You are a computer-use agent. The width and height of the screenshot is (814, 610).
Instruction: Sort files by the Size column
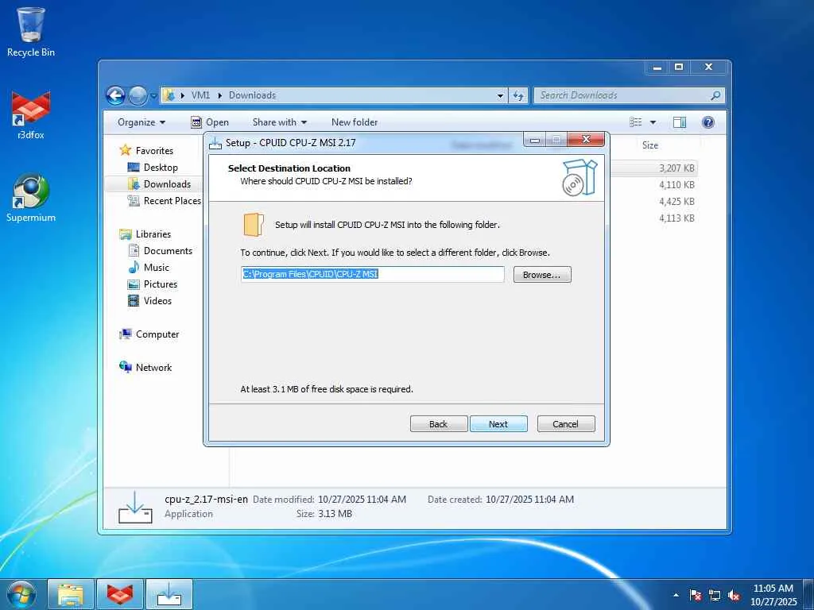click(650, 145)
